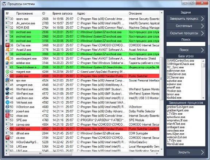
Task: Sort by the Время запуска column header
Action: [x=62, y=14]
